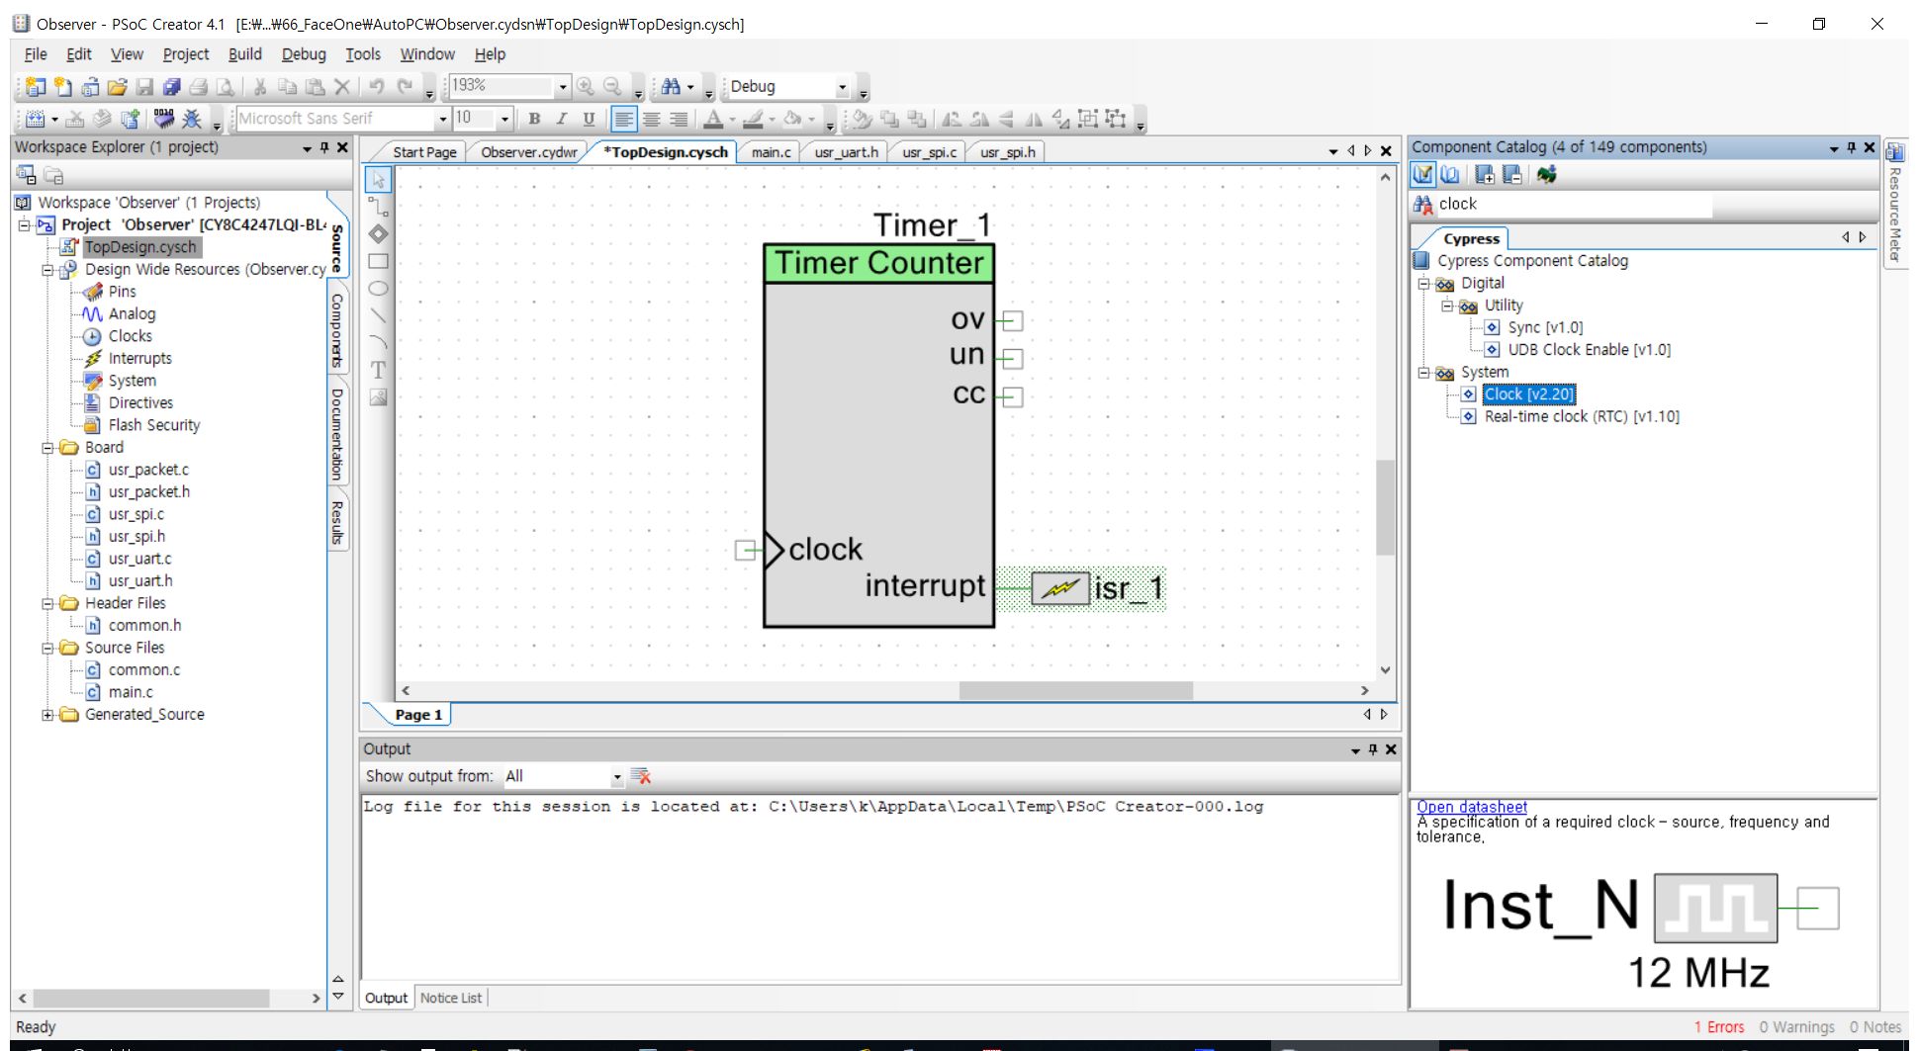The height and width of the screenshot is (1051, 1919).
Task: Click the clear output icon in Output panel
Action: [x=641, y=777]
